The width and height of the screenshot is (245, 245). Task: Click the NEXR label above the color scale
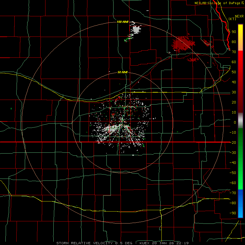pos(239,16)
